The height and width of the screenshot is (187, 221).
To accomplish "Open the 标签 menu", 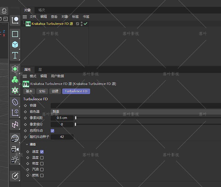I will point(75,17).
